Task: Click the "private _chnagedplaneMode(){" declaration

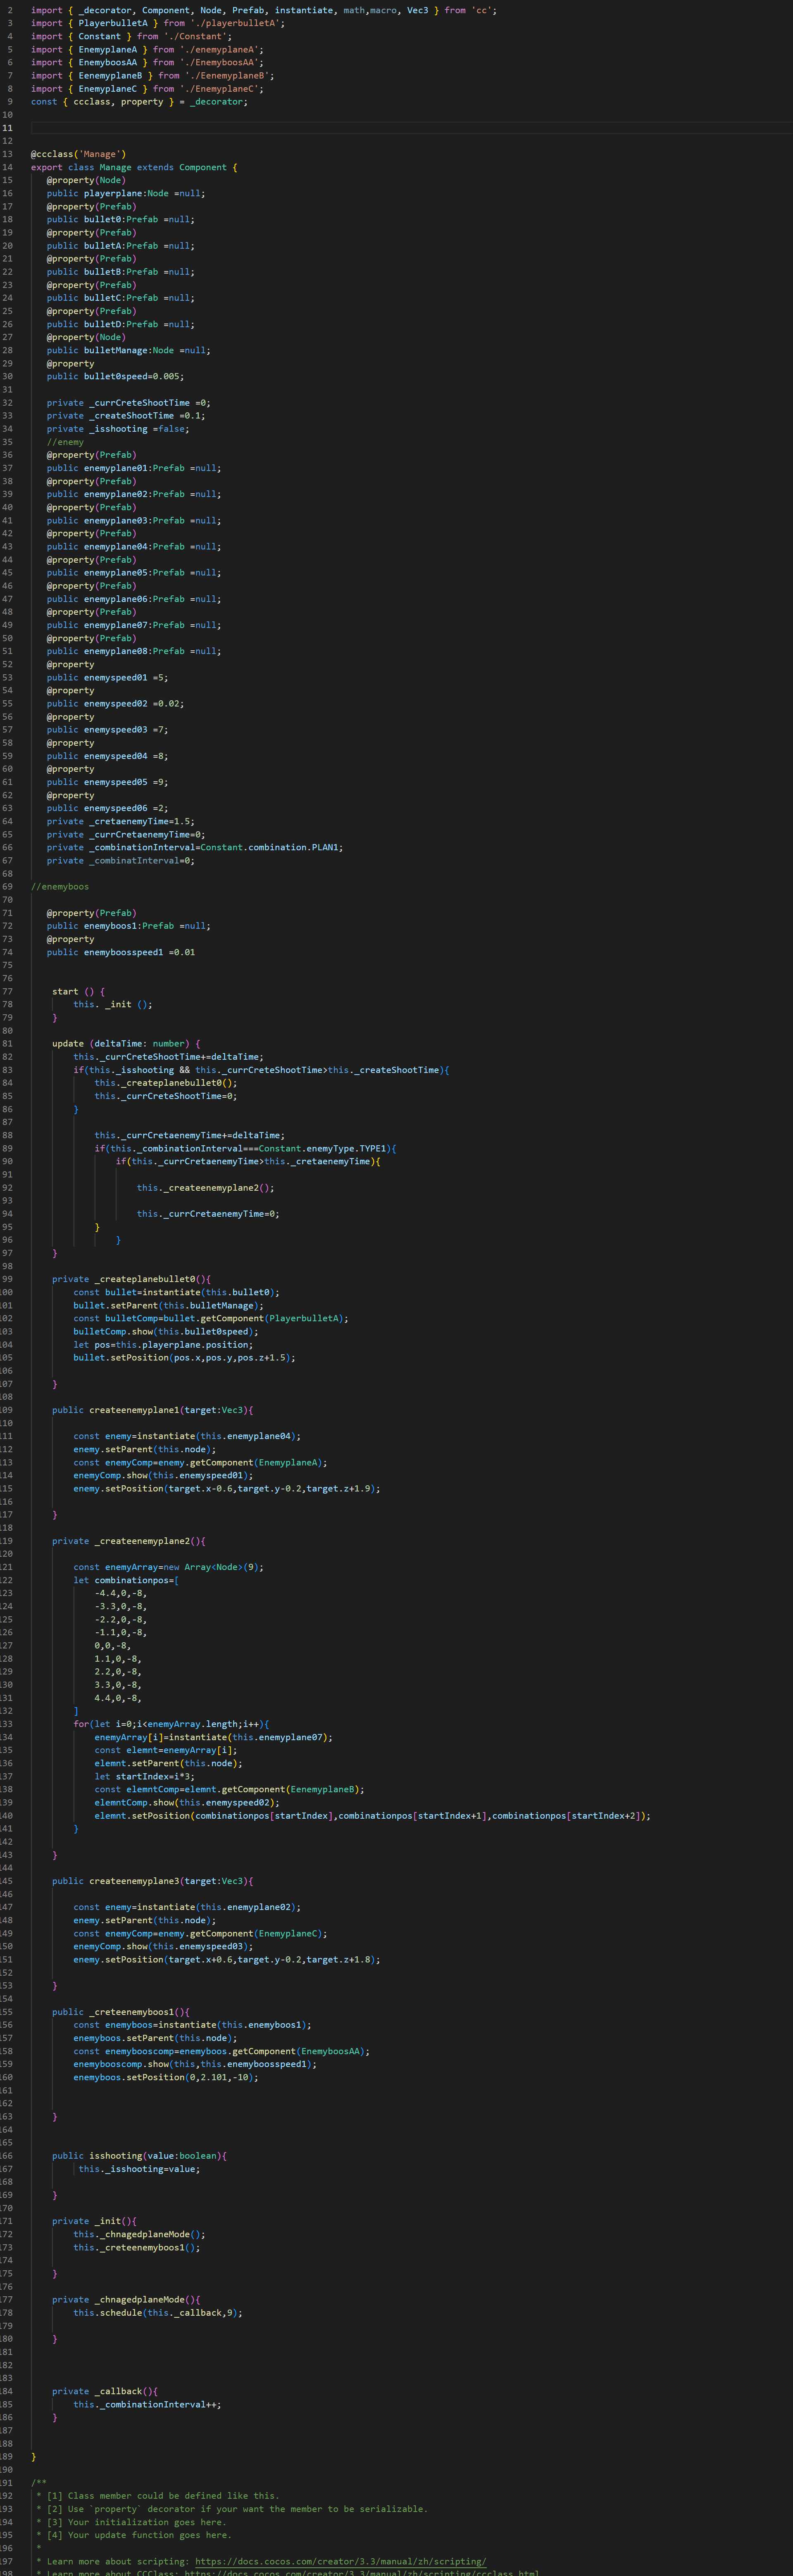Action: [127, 2300]
